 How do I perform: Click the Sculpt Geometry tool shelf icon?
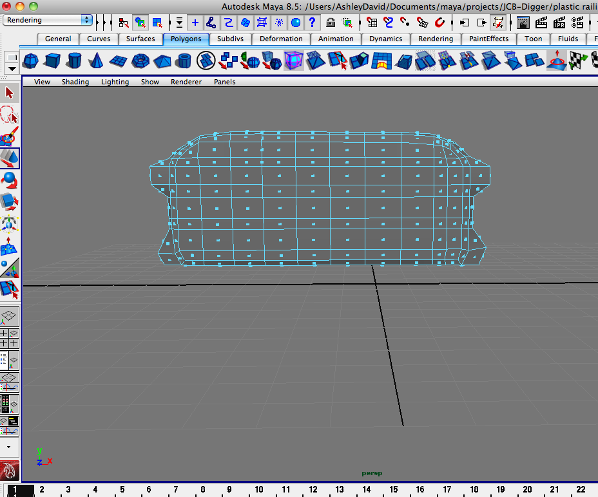pos(557,61)
